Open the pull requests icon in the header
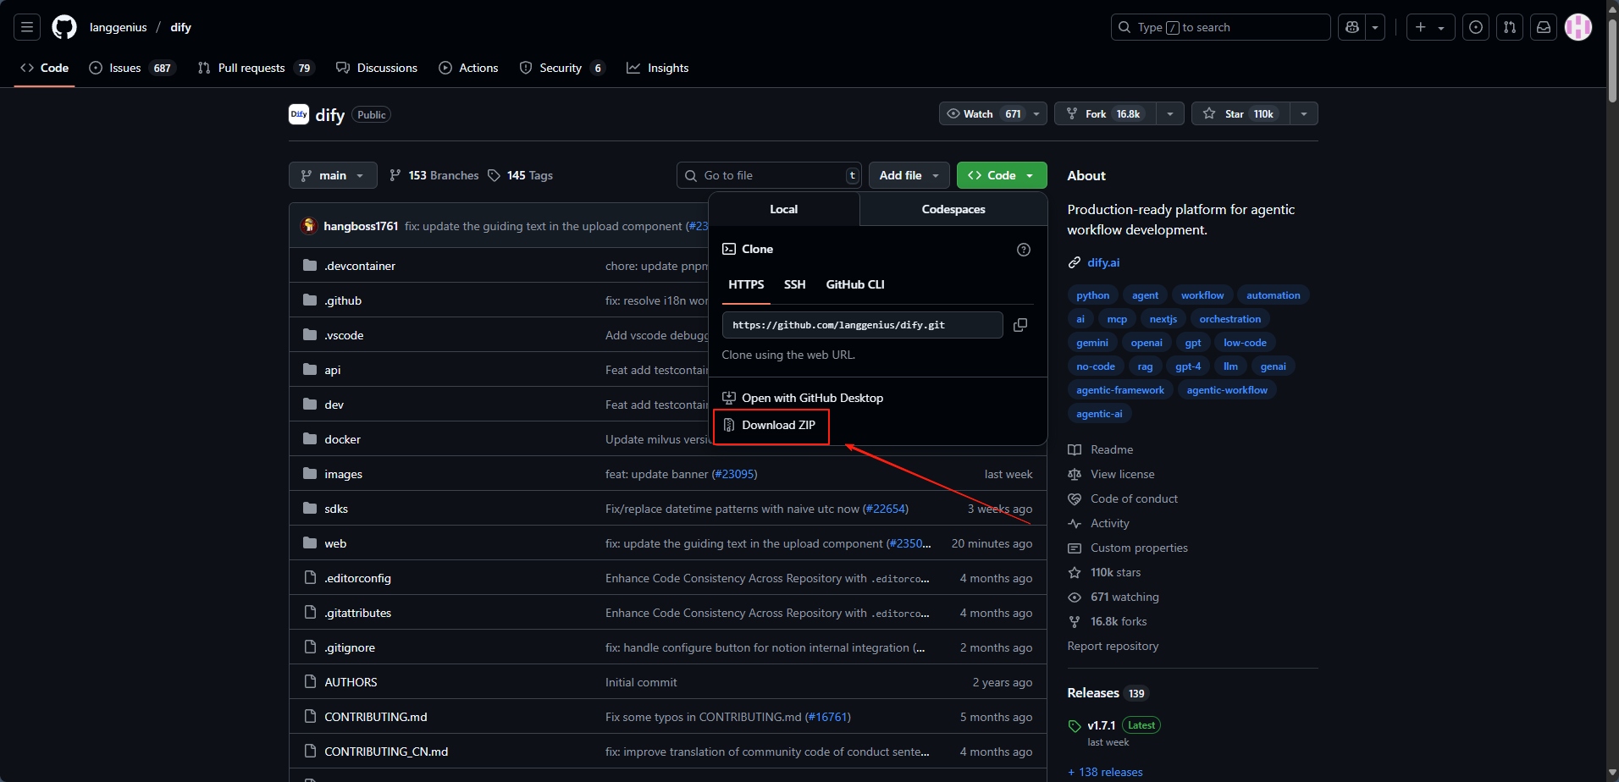This screenshot has height=782, width=1619. coord(1510,27)
